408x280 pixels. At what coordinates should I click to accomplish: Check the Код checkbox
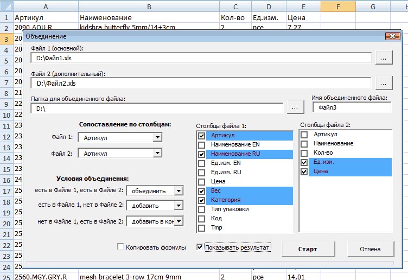201,219
